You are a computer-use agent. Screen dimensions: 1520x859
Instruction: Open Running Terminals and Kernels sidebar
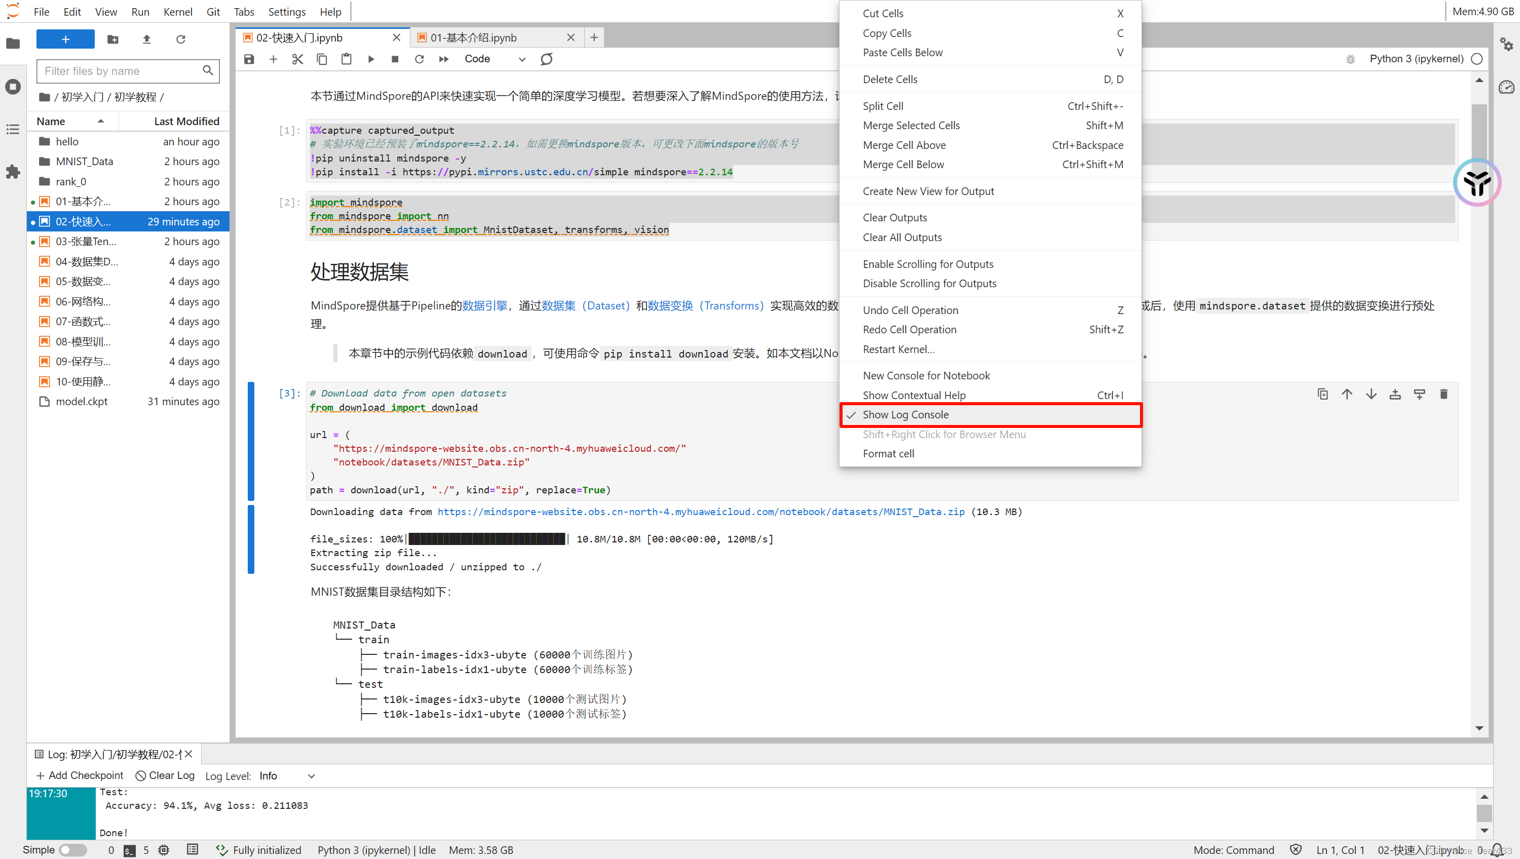pyautogui.click(x=13, y=87)
